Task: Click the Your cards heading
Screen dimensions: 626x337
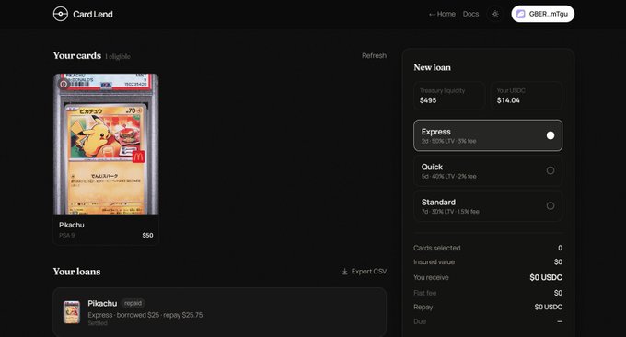Action: click(x=77, y=55)
